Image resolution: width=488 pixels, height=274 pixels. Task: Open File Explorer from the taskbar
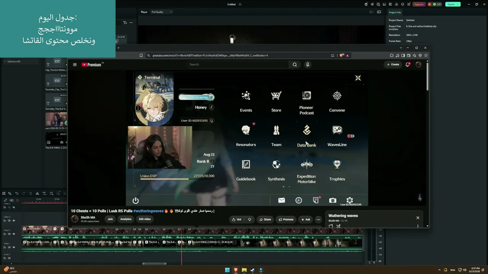244,270
